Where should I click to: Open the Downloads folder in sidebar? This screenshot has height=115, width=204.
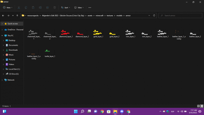[x=13, y=50]
